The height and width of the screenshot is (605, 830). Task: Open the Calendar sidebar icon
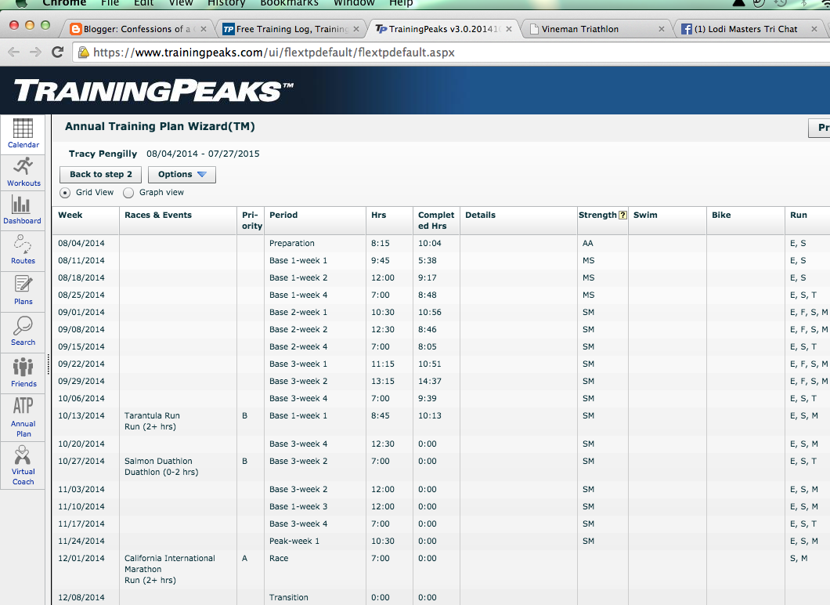click(23, 134)
